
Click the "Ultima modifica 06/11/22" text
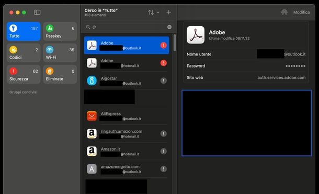tap(229, 39)
